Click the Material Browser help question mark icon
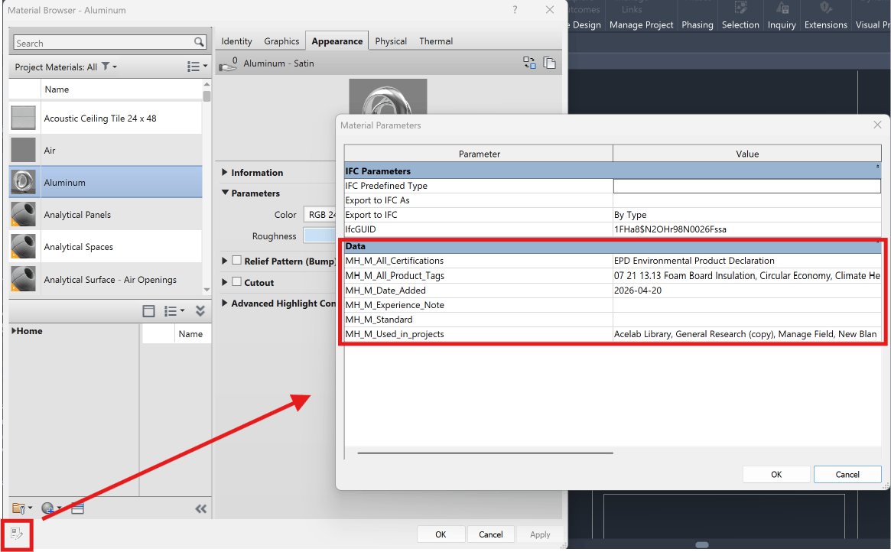 [515, 10]
